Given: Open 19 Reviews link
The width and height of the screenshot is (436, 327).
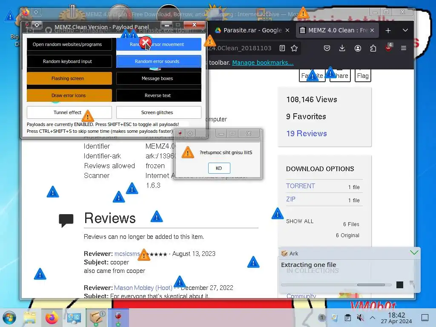Looking at the screenshot, I should (307, 133).
